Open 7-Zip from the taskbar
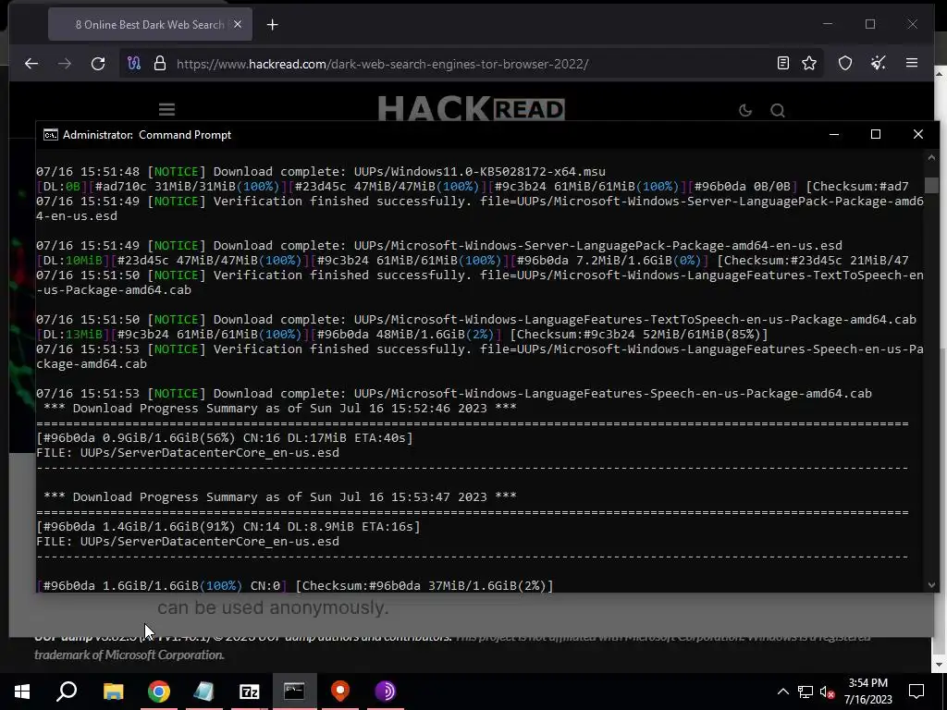 pos(250,692)
